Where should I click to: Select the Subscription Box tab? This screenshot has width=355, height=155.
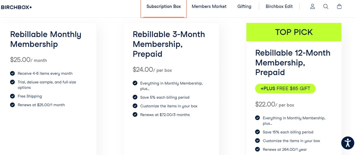click(164, 6)
